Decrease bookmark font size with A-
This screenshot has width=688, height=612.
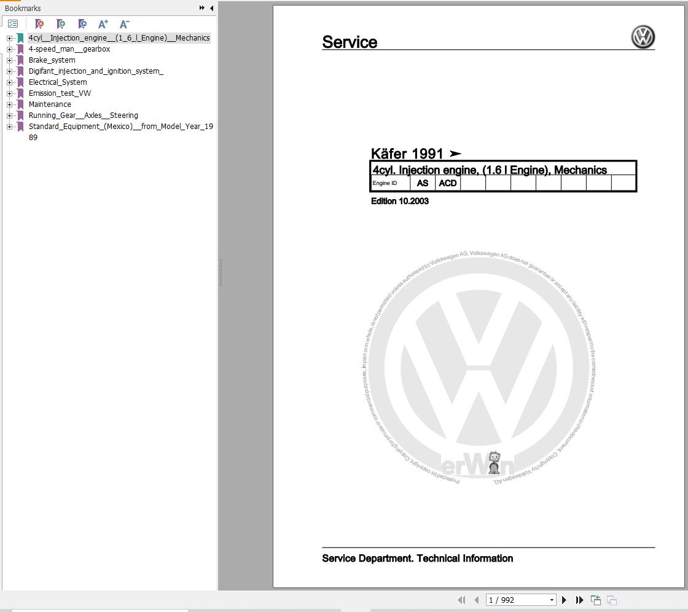tap(125, 24)
